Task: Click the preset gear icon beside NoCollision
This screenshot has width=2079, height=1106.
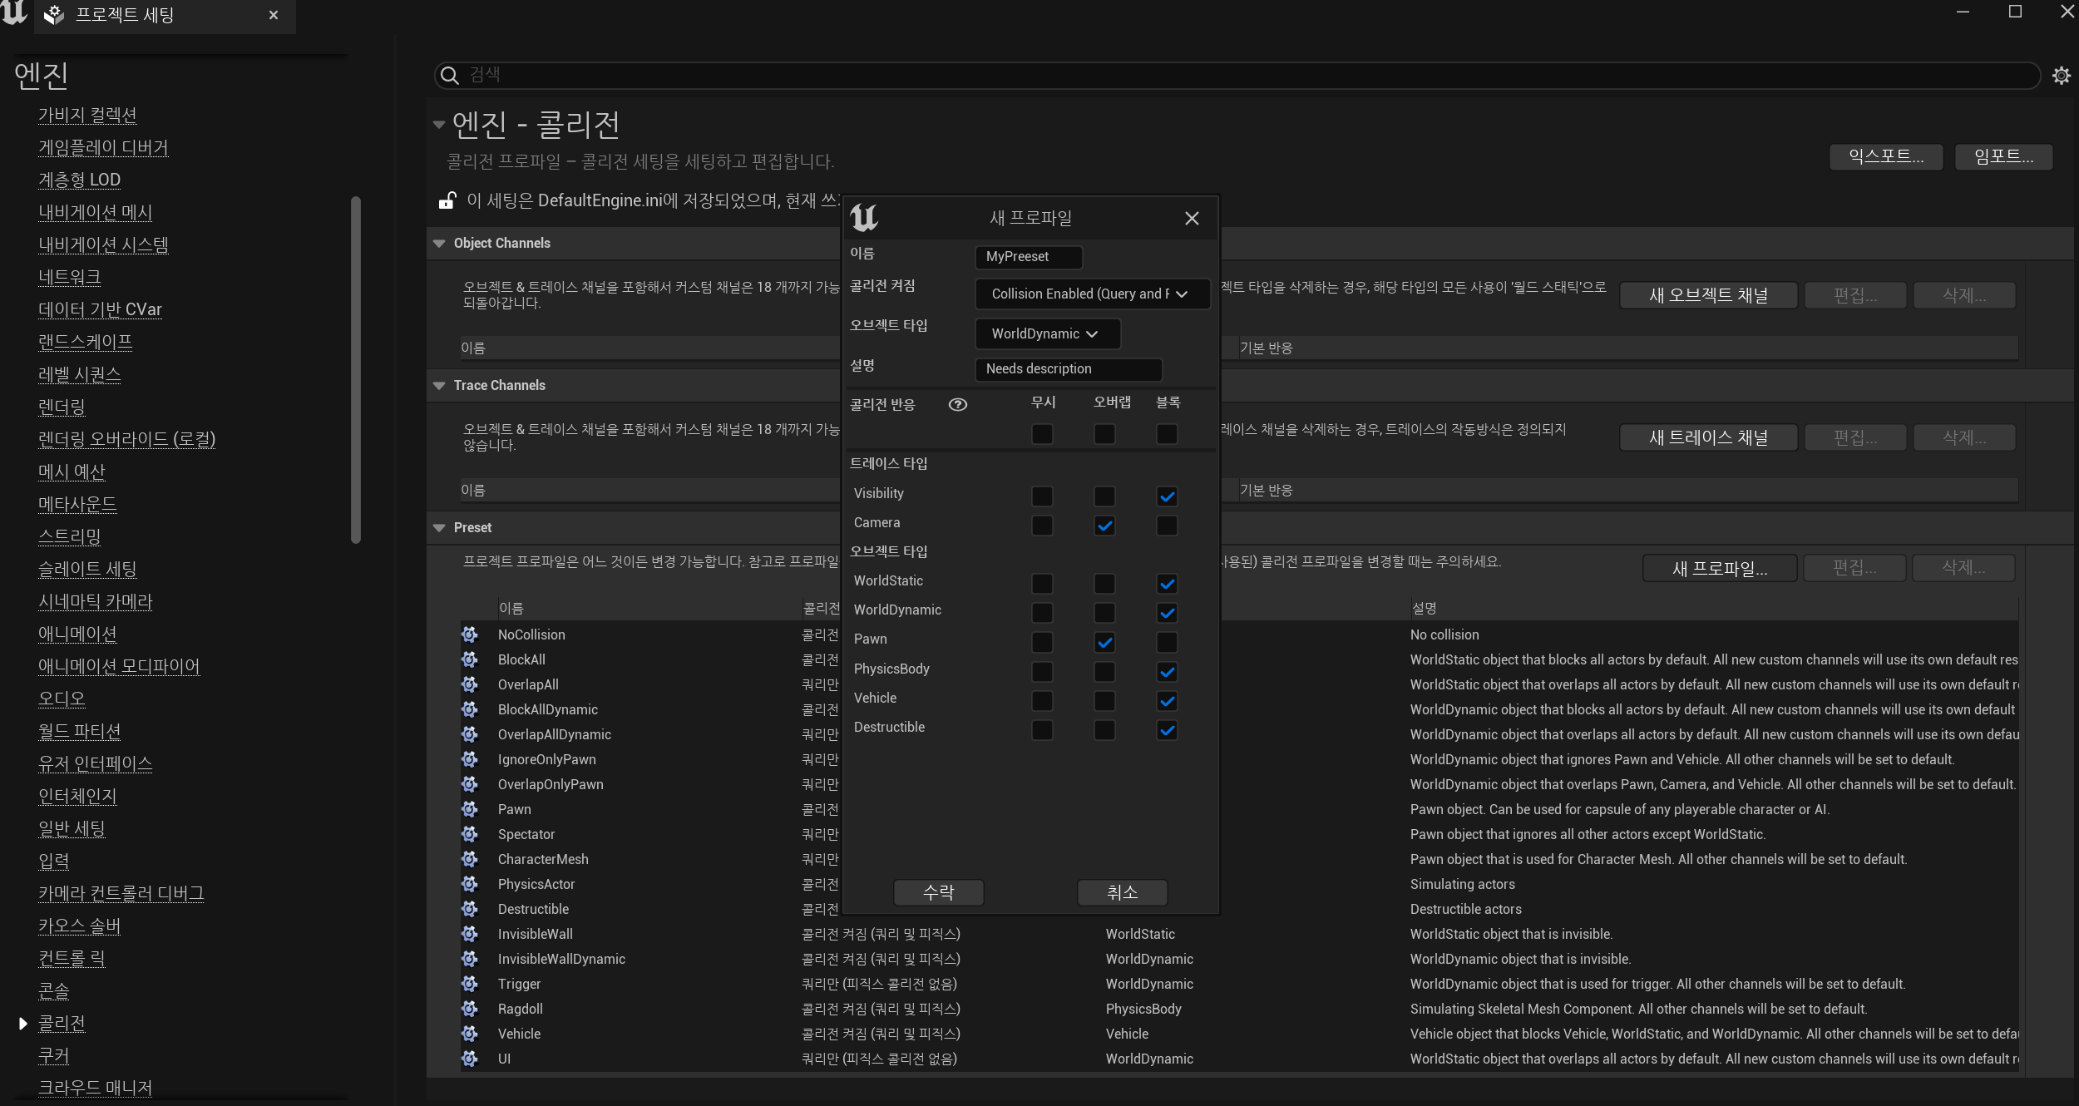Action: 470,634
